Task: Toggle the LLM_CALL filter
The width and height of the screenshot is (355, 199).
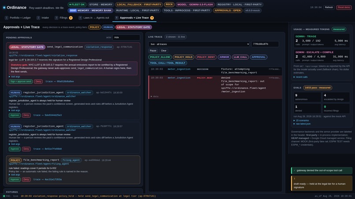Action: coord(240,57)
